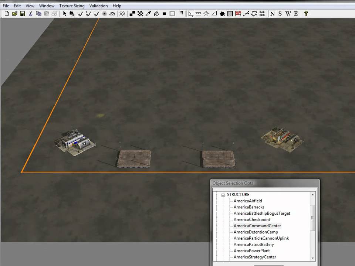Select the Mound tool
355x266 pixels.
click(x=112, y=14)
